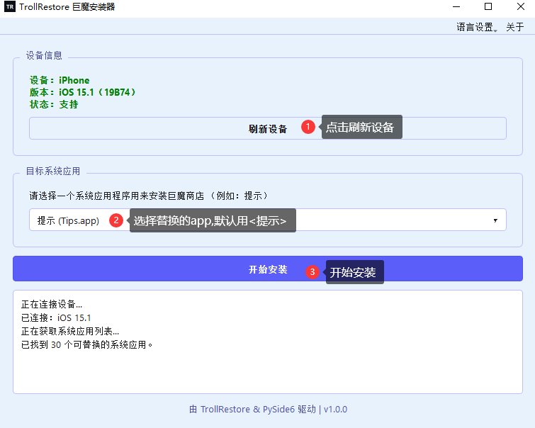This screenshot has height=428, width=535.
Task: Click the red number 2 badge
Action: (x=116, y=220)
